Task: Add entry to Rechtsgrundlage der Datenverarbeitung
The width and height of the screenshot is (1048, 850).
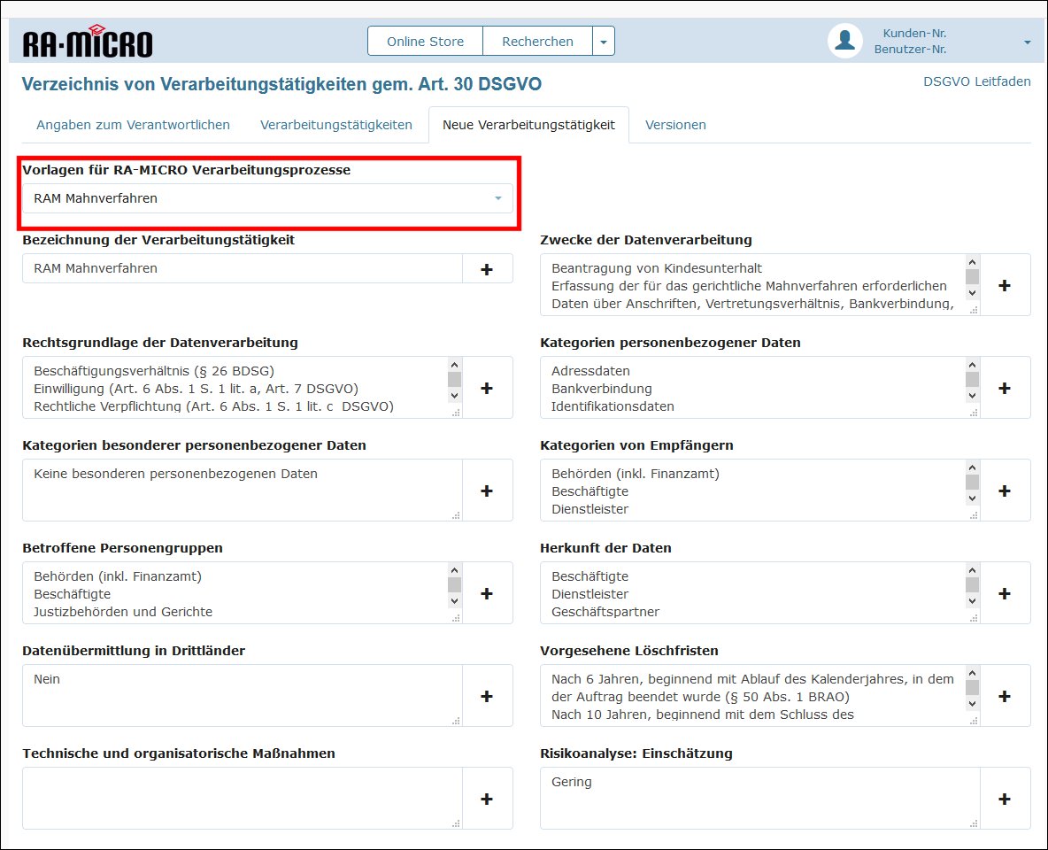Action: [486, 388]
